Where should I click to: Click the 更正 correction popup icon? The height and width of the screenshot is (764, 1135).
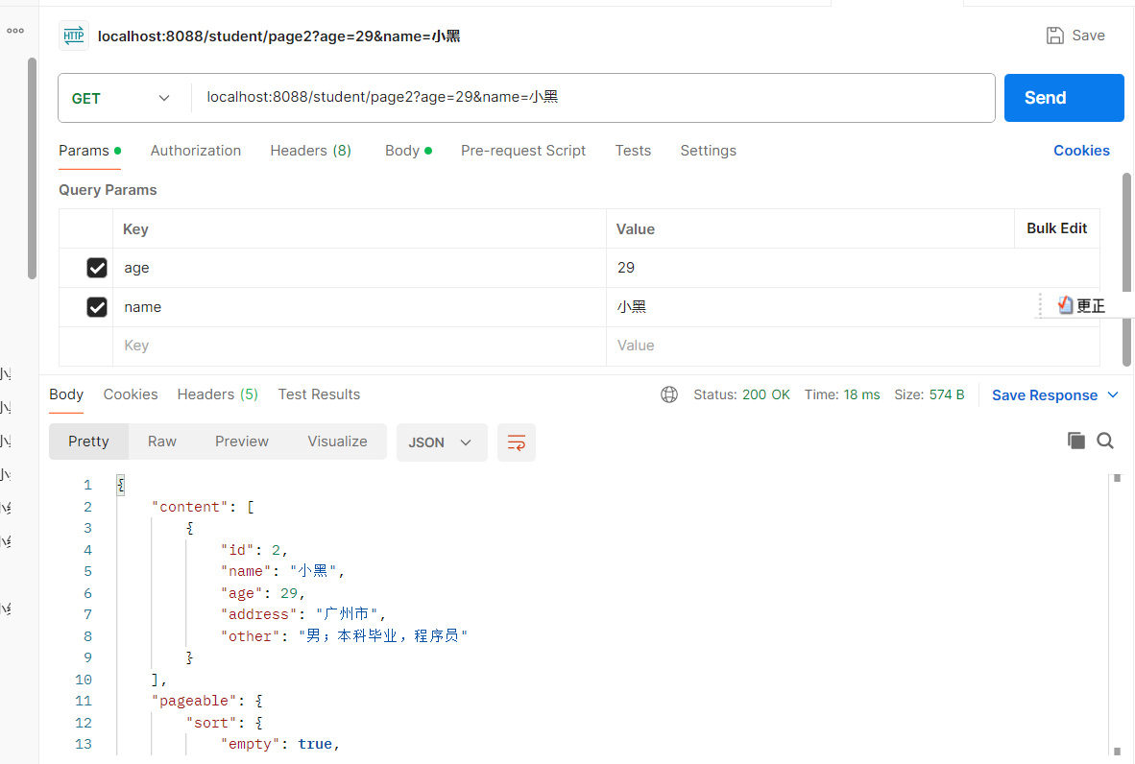pyautogui.click(x=1065, y=306)
